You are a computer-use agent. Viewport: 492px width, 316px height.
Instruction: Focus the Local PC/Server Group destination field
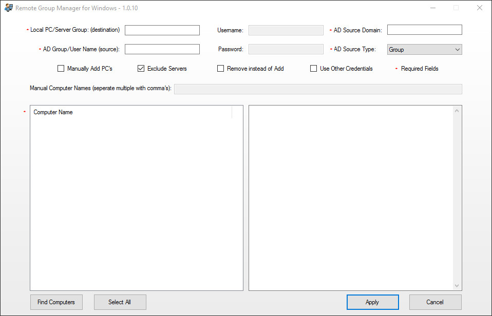[162, 30]
